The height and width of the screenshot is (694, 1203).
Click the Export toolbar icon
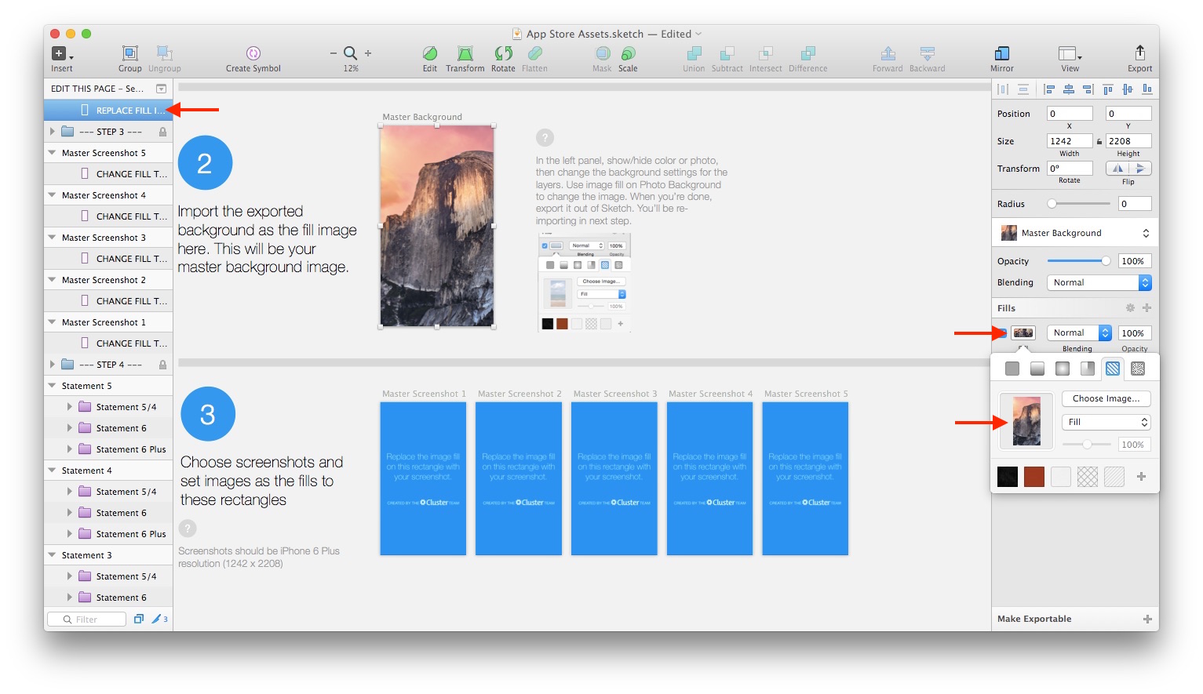(x=1139, y=53)
